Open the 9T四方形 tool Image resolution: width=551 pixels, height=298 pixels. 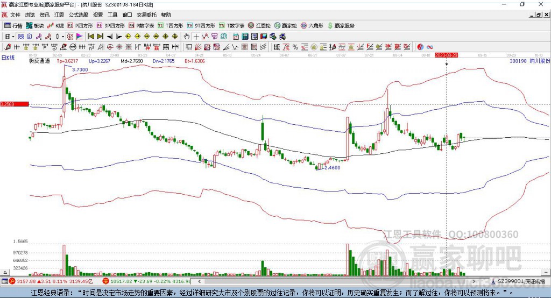point(201,26)
